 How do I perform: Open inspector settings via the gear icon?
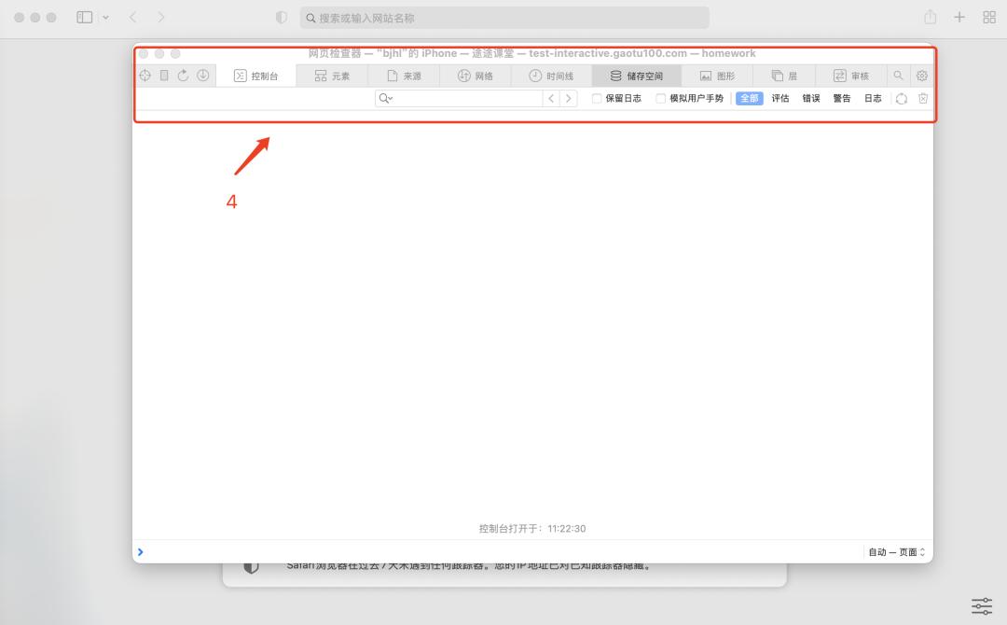tap(921, 76)
